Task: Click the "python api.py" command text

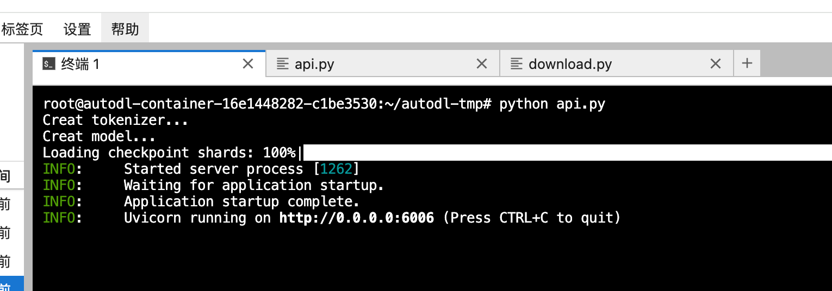Action: pyautogui.click(x=552, y=104)
